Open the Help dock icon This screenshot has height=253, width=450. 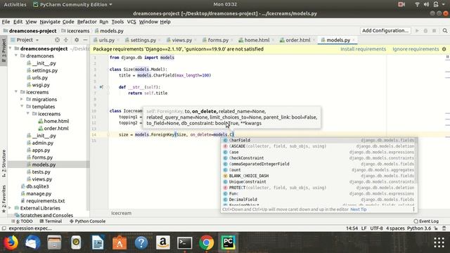pyautogui.click(x=141, y=242)
